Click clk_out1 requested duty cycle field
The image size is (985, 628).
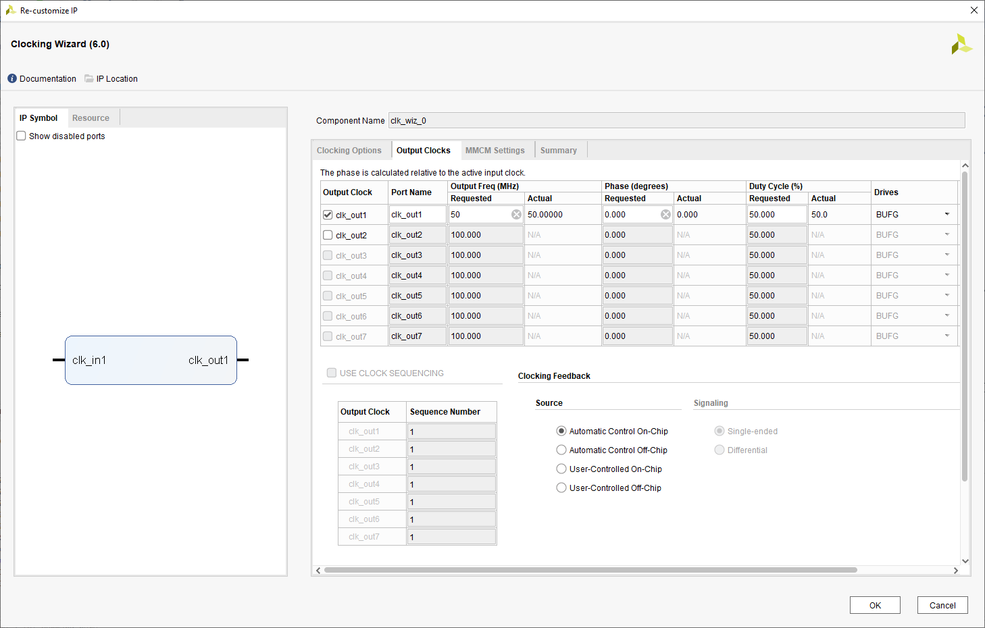click(777, 215)
